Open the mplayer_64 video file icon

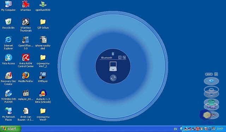26,95
